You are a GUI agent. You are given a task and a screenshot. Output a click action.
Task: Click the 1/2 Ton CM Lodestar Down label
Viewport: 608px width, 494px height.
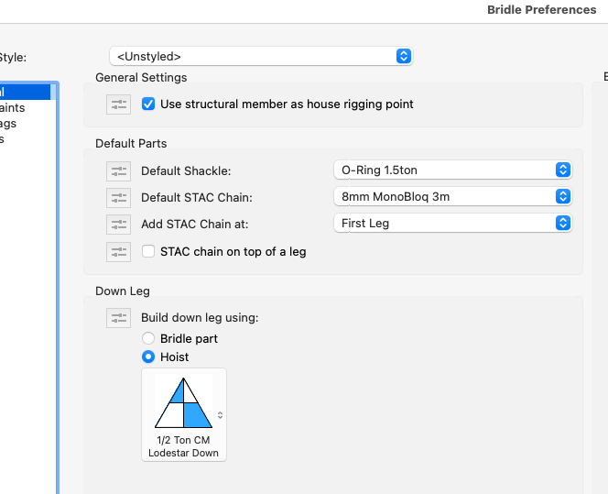tap(183, 446)
